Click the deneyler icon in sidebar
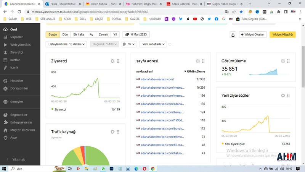305x172 pixels. tap(5, 102)
